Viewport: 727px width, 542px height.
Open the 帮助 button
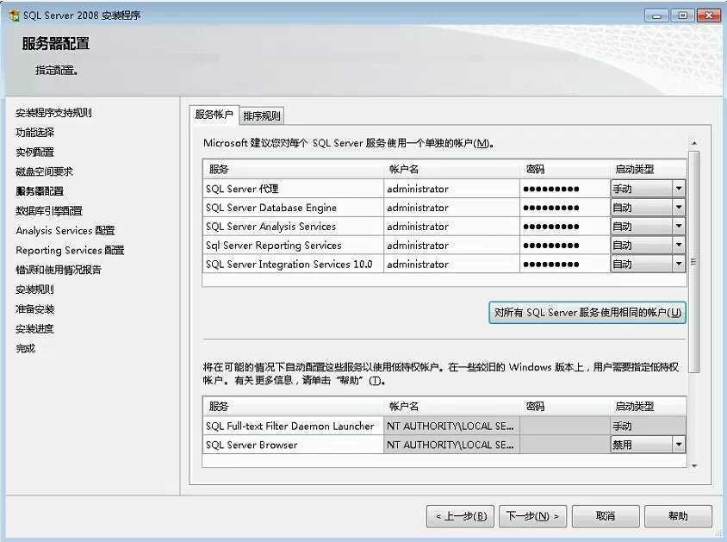point(678,516)
